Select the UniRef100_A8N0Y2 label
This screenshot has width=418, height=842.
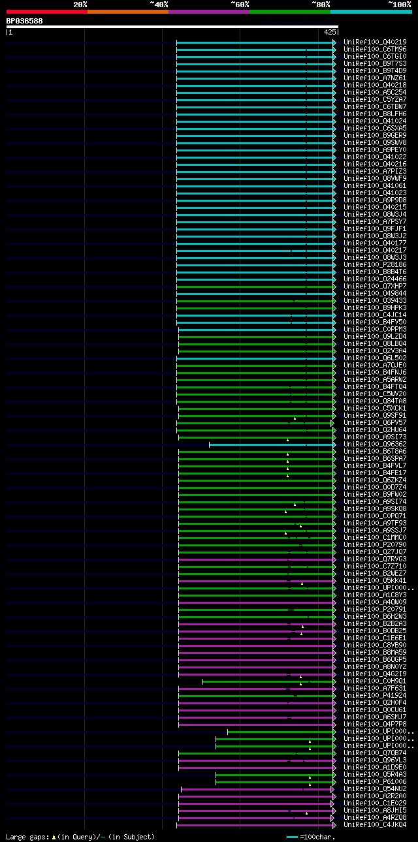(375, 667)
